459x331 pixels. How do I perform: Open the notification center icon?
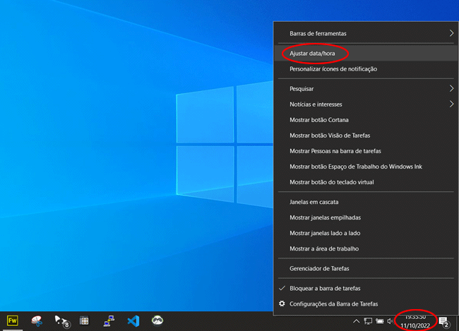coord(444,321)
